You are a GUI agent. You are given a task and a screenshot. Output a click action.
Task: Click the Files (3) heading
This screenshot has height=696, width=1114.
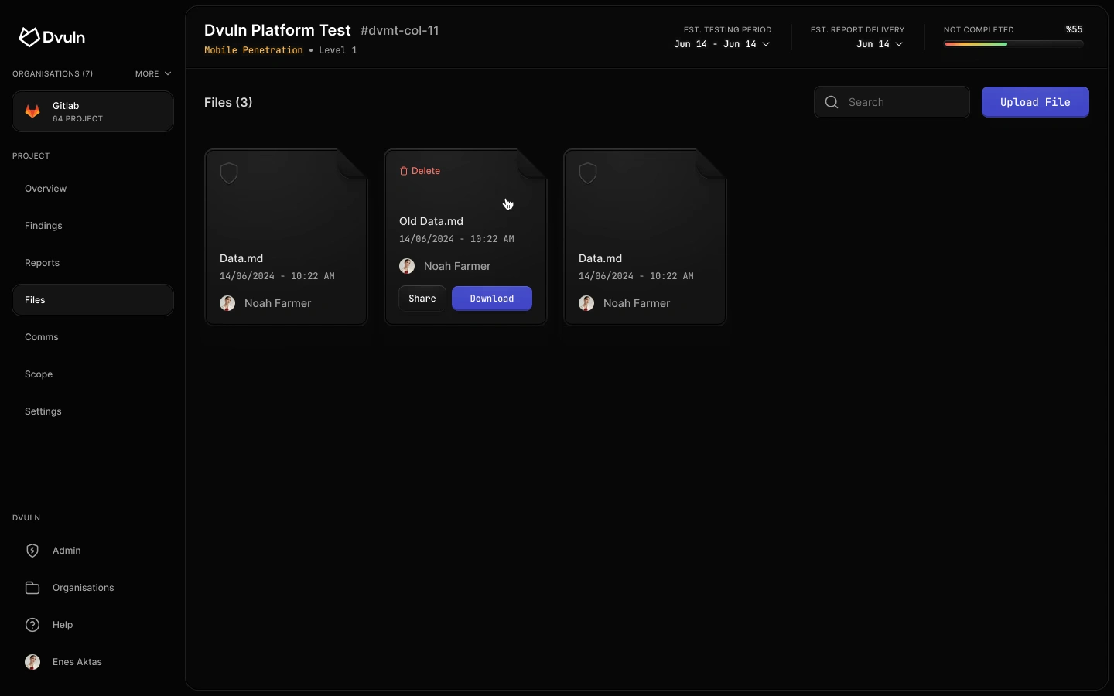229,102
